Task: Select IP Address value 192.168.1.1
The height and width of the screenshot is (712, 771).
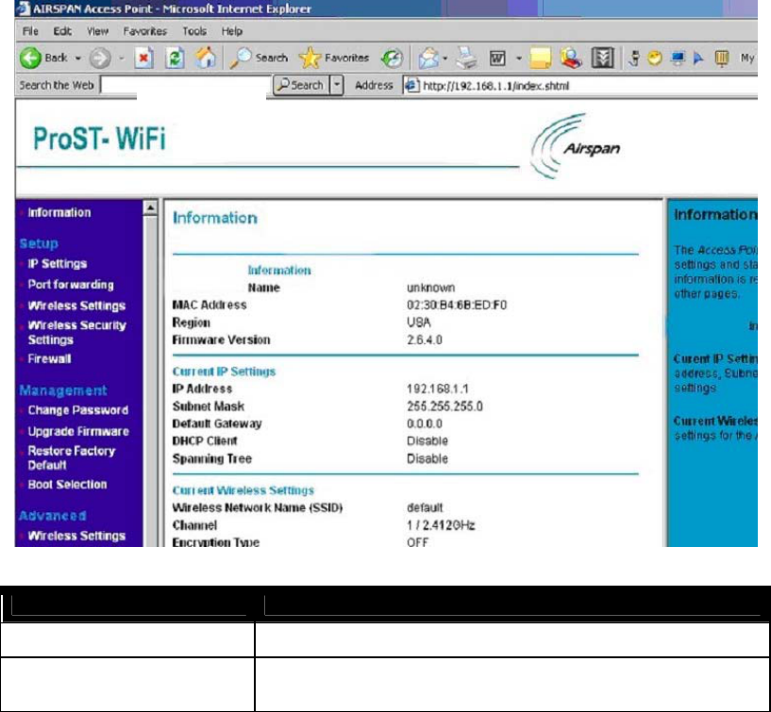Action: [437, 389]
